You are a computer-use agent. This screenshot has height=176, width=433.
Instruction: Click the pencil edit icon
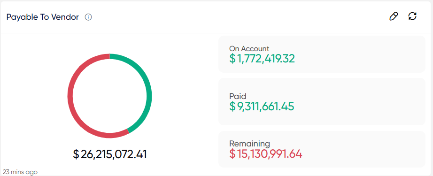coord(394,16)
